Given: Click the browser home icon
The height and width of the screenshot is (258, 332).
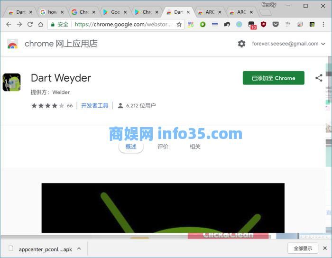Looking at the screenshot, I should pyautogui.click(x=41, y=24).
